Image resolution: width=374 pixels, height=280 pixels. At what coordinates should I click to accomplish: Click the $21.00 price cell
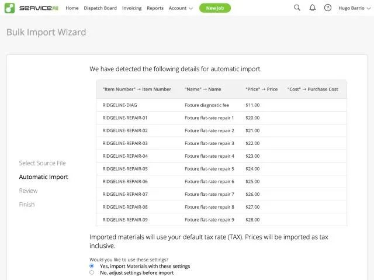(252, 131)
